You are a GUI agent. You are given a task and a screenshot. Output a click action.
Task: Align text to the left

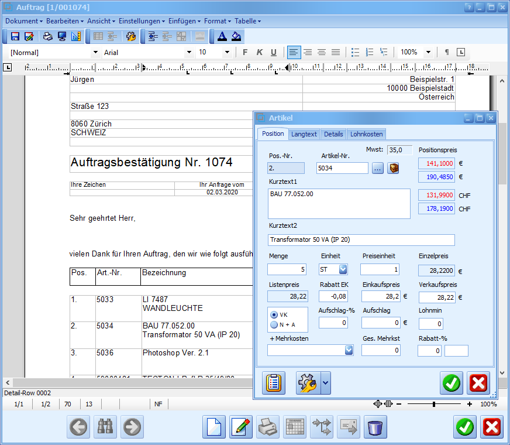(294, 53)
